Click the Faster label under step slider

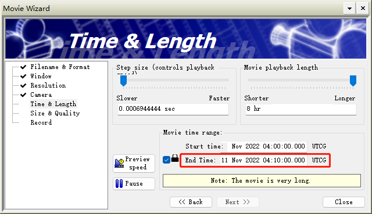tap(219, 98)
